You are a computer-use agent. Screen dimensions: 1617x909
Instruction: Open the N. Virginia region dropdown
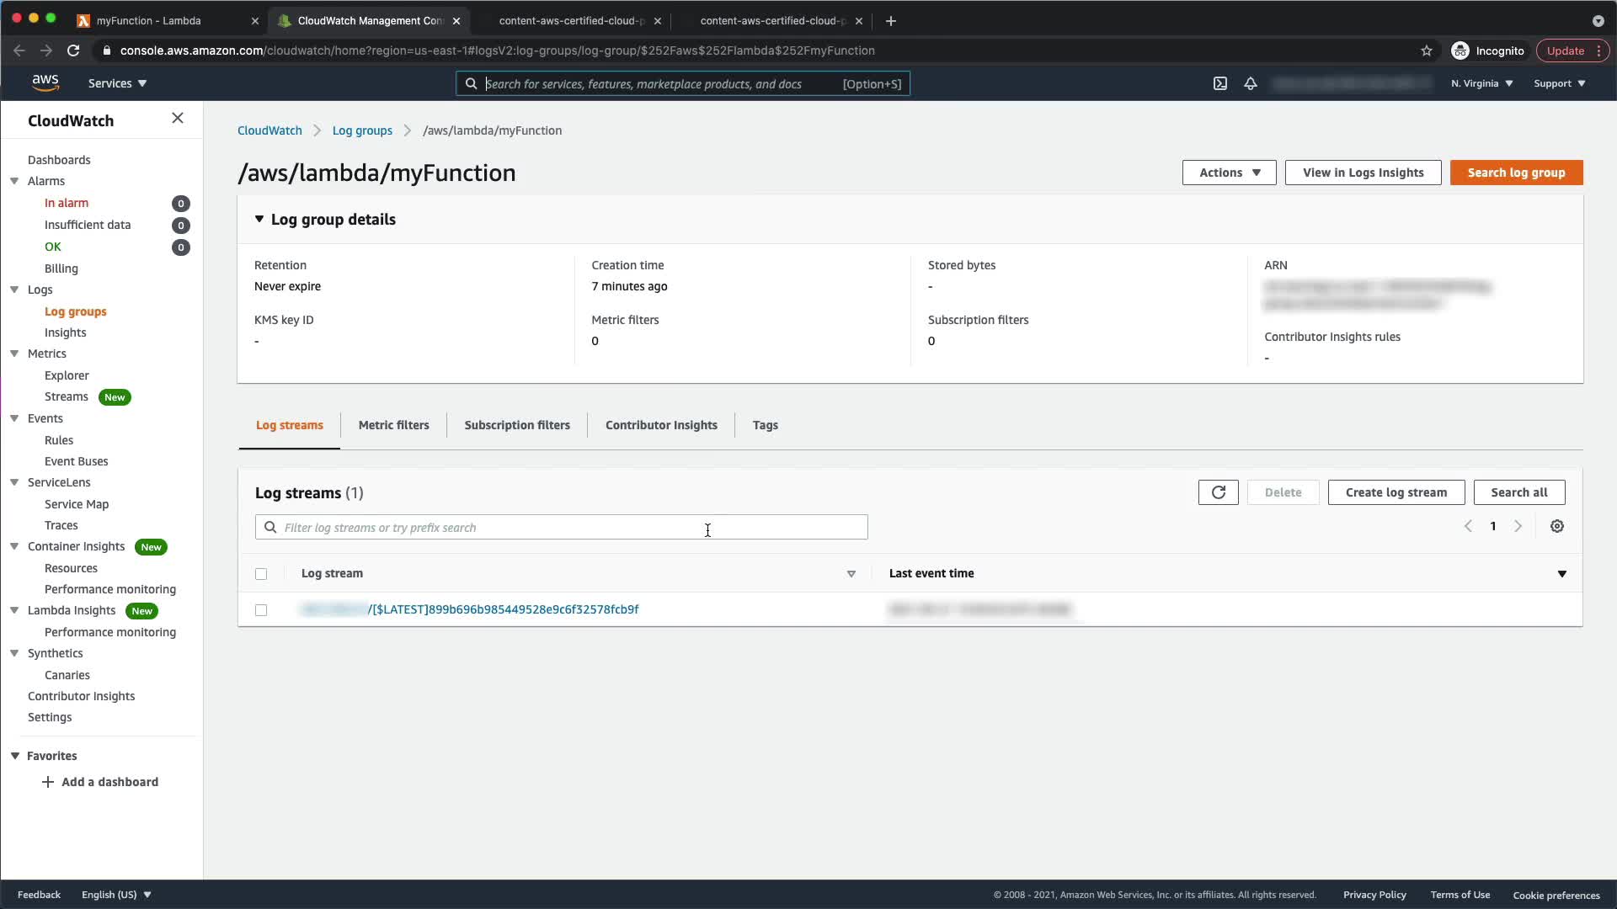[1481, 83]
